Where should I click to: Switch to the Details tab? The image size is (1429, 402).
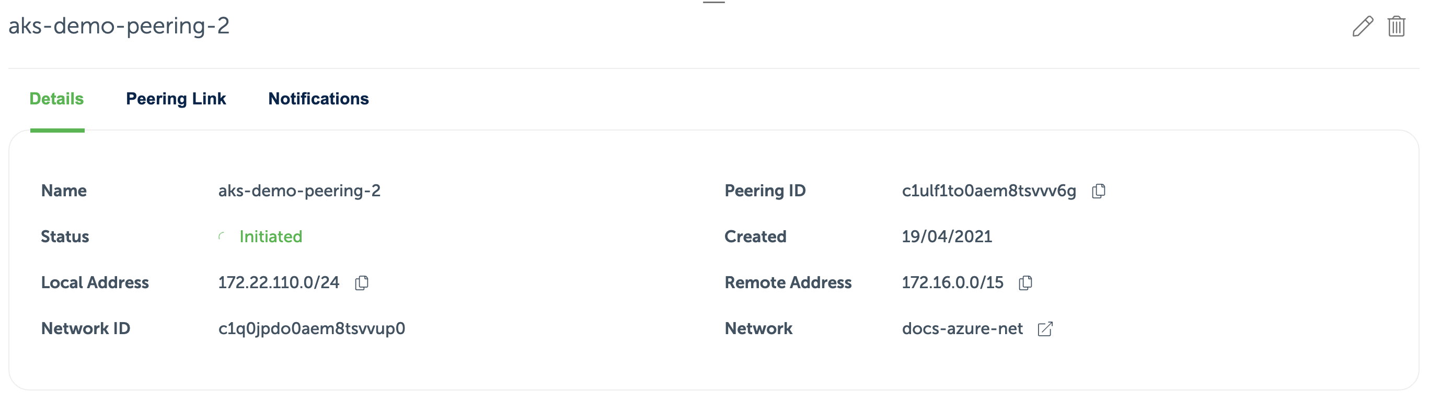point(56,99)
